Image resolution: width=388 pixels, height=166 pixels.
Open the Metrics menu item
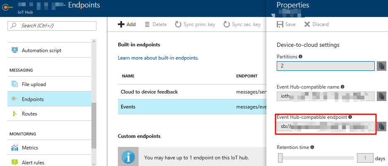click(x=50, y=148)
